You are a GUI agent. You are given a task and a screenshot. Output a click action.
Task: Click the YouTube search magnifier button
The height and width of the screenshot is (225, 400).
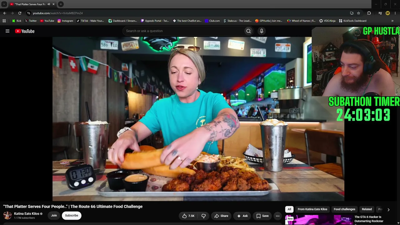pos(248,31)
